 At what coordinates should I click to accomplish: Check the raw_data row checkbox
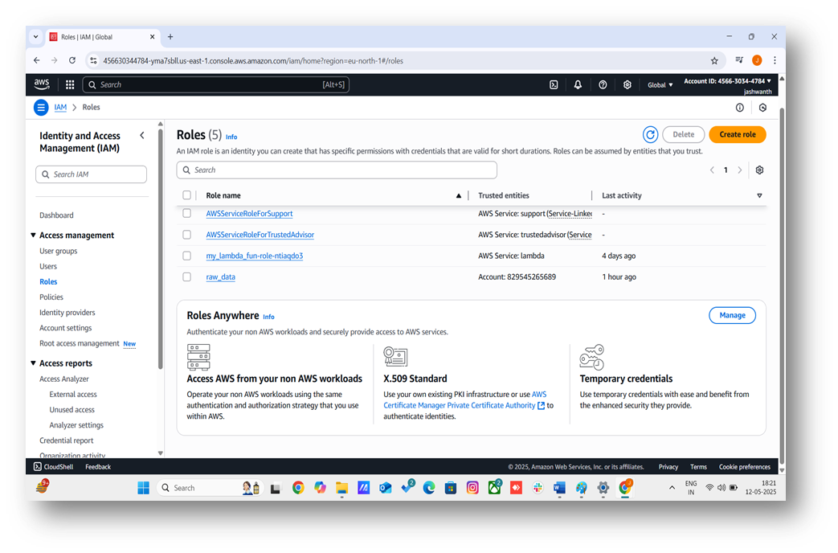click(186, 277)
